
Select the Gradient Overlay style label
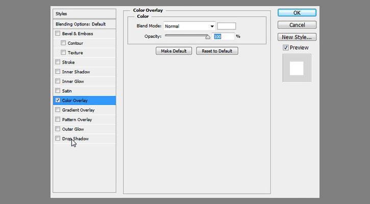point(78,110)
